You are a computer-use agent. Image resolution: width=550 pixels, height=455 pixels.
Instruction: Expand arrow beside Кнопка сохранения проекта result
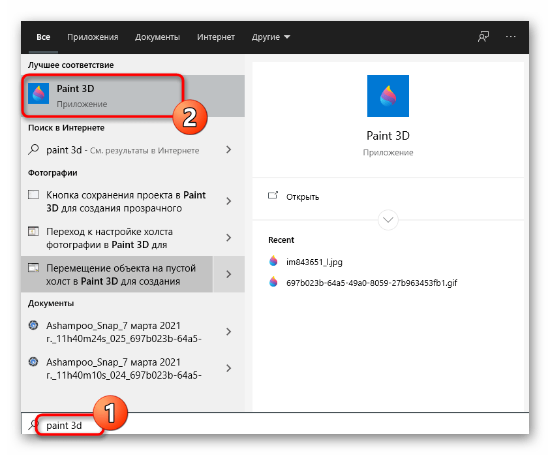click(228, 202)
